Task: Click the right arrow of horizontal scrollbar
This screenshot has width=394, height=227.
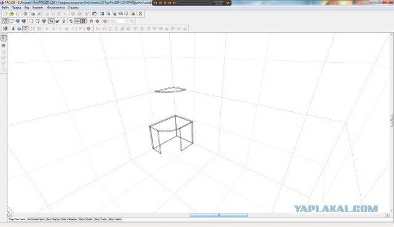Action: tap(387, 215)
